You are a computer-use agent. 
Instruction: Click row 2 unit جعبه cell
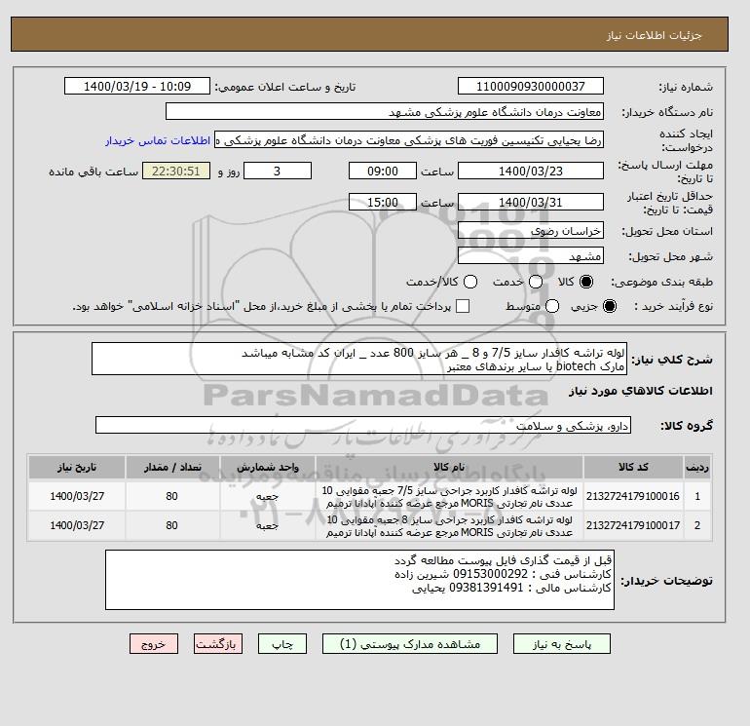pyautogui.click(x=268, y=525)
